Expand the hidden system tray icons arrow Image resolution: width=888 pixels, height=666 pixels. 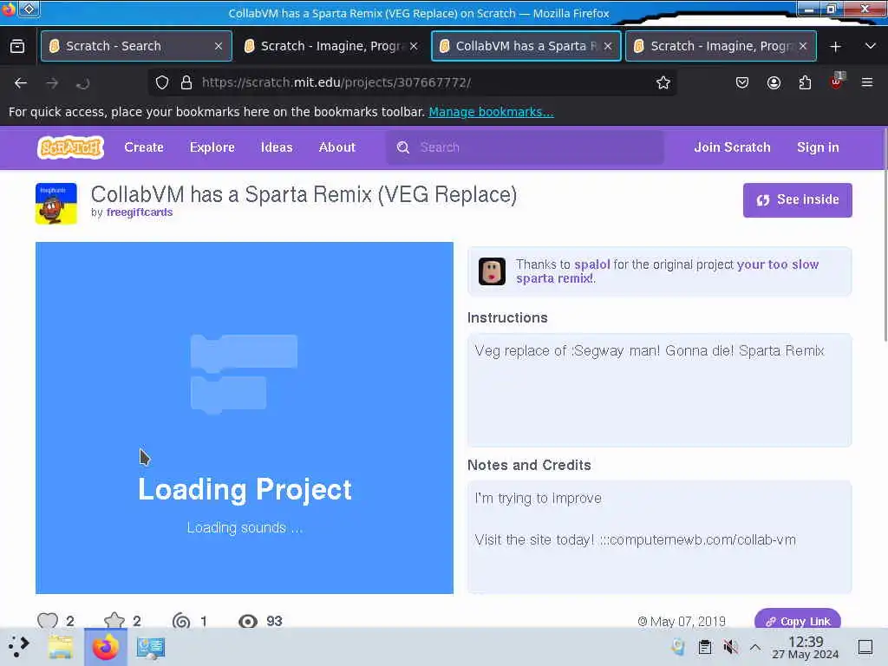(x=755, y=647)
